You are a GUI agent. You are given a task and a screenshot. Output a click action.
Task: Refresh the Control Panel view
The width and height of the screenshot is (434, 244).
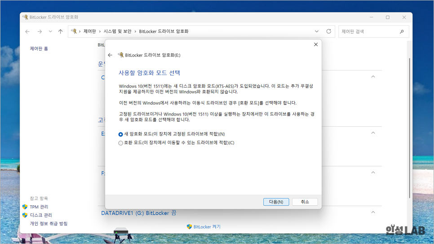[x=328, y=31]
